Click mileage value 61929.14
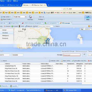 [79, 79]
